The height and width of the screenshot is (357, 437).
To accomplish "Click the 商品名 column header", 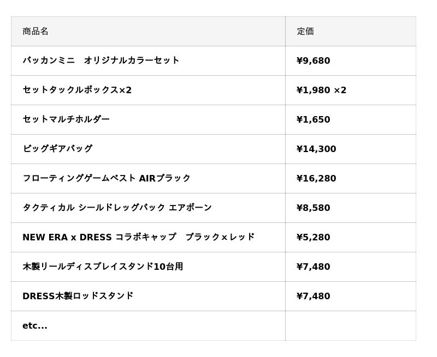I will point(36,32).
